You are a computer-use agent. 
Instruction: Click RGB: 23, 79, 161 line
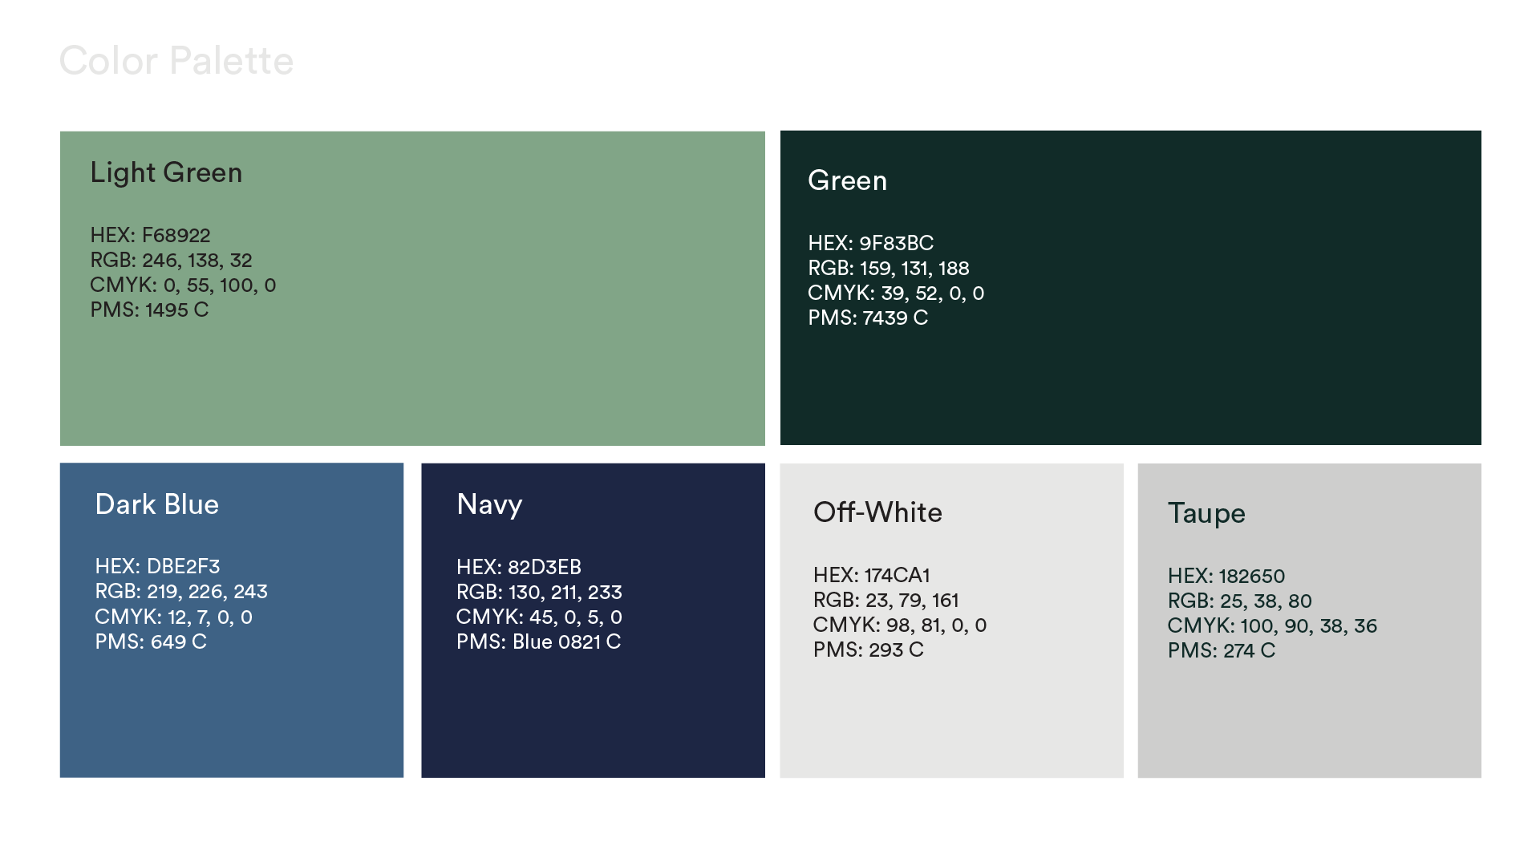pyautogui.click(x=885, y=600)
